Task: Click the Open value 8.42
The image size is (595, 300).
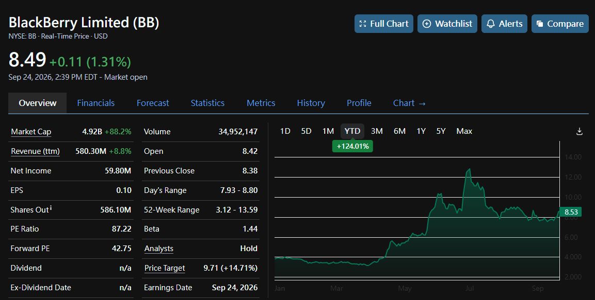Action: [250, 151]
